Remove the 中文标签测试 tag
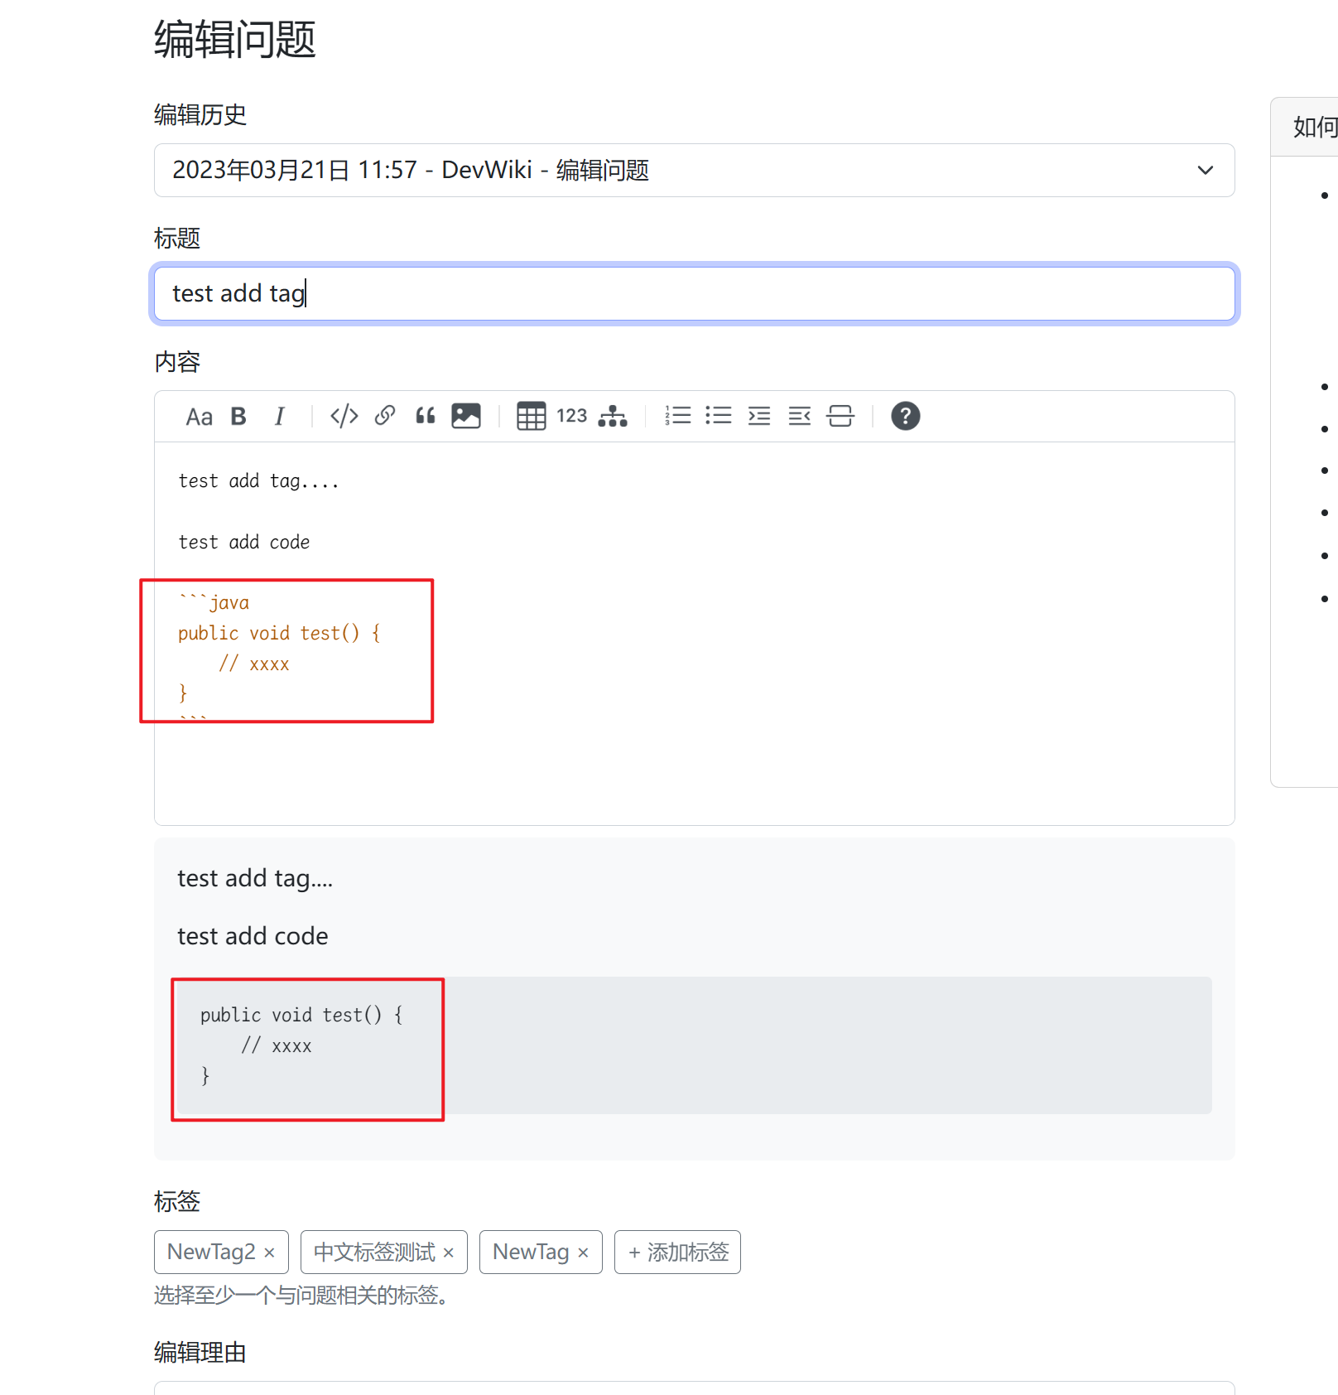The image size is (1338, 1395). click(x=450, y=1252)
